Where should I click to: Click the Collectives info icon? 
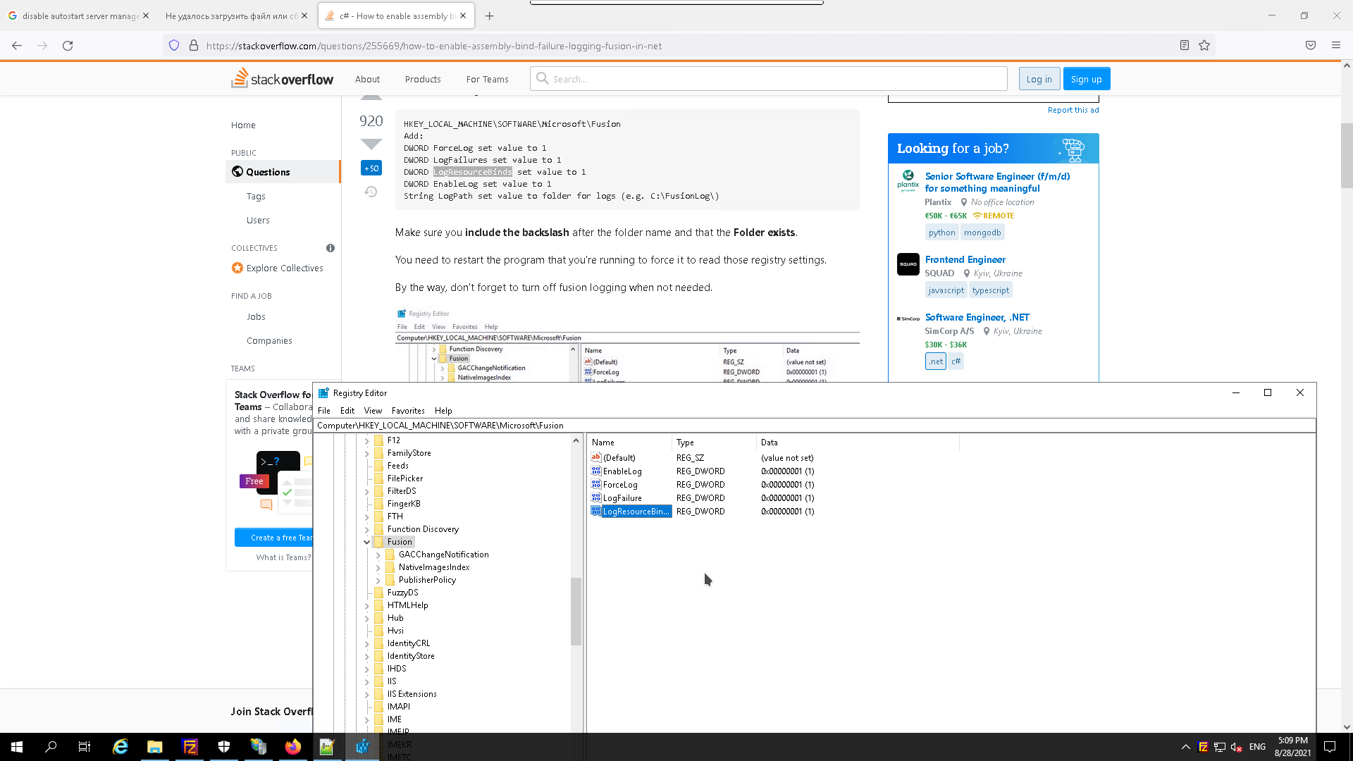pyautogui.click(x=330, y=248)
